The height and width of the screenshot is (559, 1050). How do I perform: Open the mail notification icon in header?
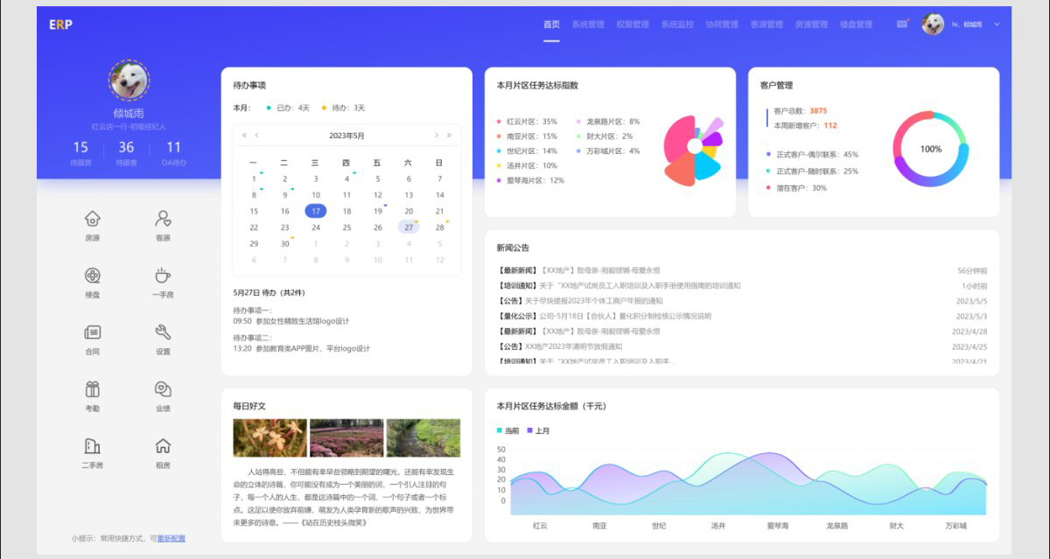(902, 24)
